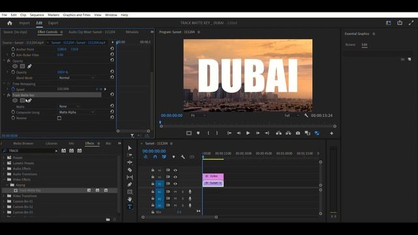
Task: Select the Selection tool arrow
Action: (130, 148)
